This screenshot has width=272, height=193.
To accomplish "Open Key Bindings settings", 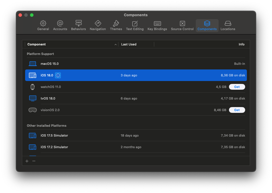I will (x=157, y=25).
